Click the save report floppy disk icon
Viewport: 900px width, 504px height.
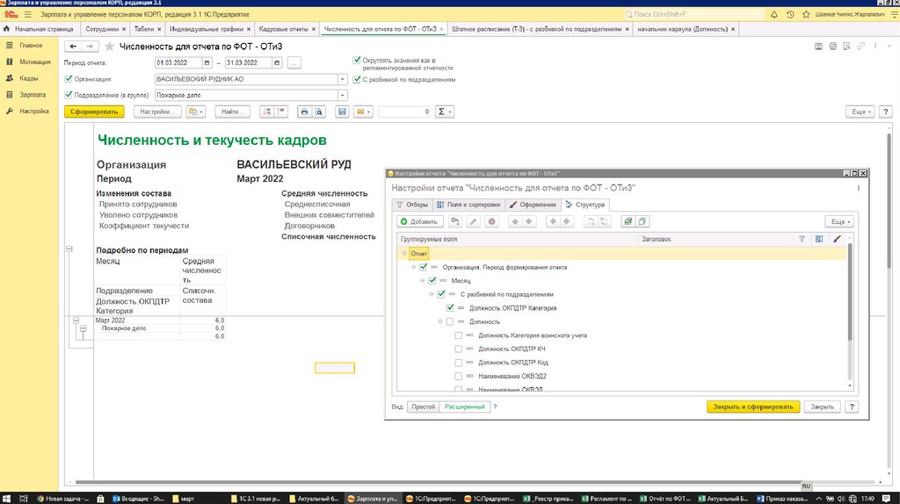pos(342,112)
